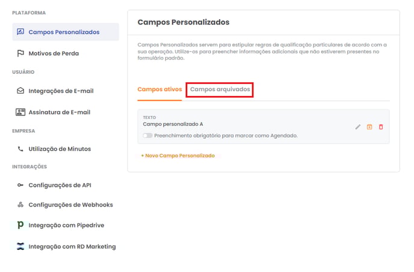Go to Integração com Pipedrive
Viewport: 414px width, 272px height.
coord(66,225)
